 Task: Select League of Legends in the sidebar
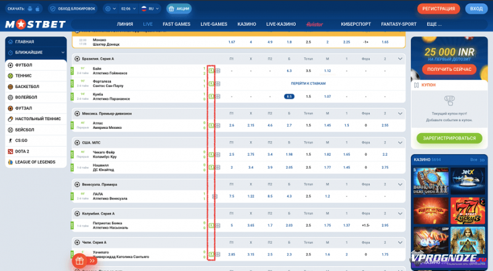tap(36, 162)
